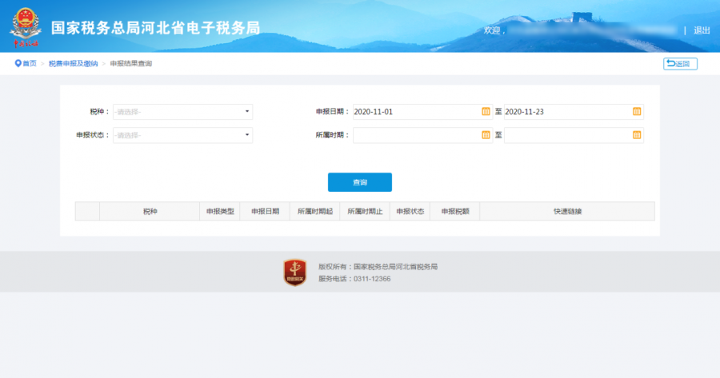Click the 申报日期 start date field
Screen dimensions: 720x378
[x=416, y=112]
